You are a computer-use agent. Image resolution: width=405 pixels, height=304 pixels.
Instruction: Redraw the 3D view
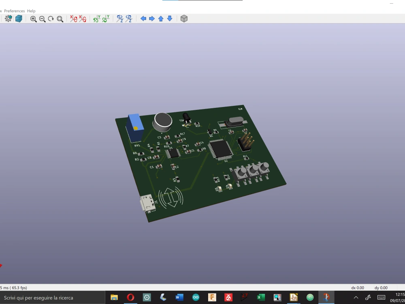[51, 19]
